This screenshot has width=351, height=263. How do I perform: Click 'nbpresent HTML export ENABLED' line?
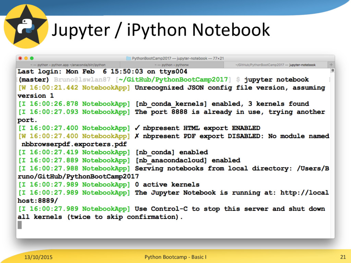tap(197, 128)
